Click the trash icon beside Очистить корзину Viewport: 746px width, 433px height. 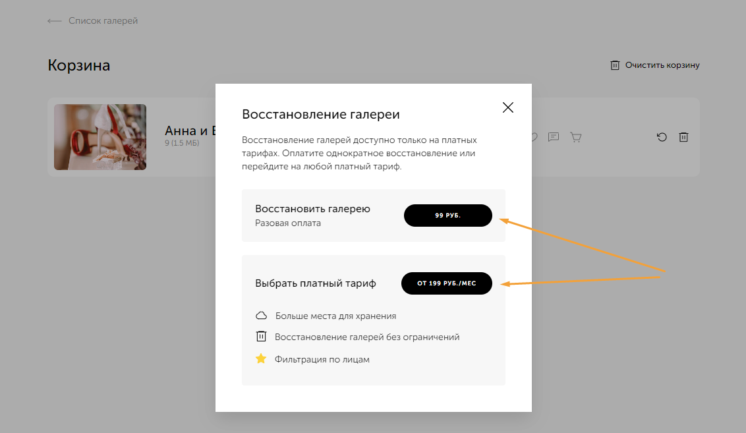[615, 65]
